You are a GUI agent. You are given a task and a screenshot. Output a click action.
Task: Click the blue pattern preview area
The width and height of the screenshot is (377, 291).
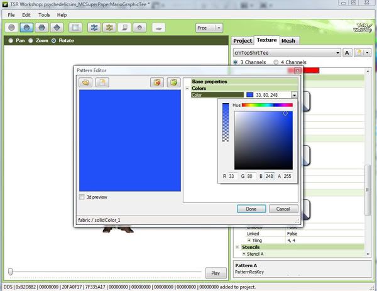coord(130,141)
